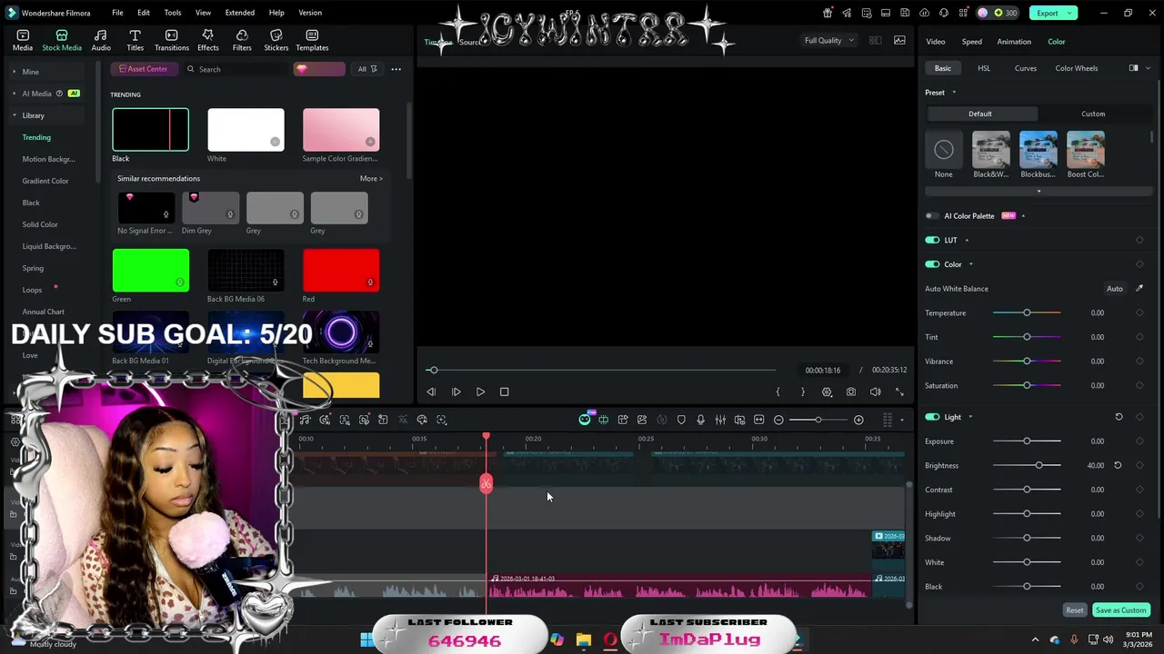1164x654 pixels.
Task: Click the marker shield icon in timeline toolbar
Action: coord(681,420)
